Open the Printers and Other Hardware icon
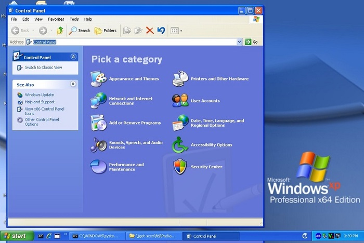 pyautogui.click(x=180, y=79)
